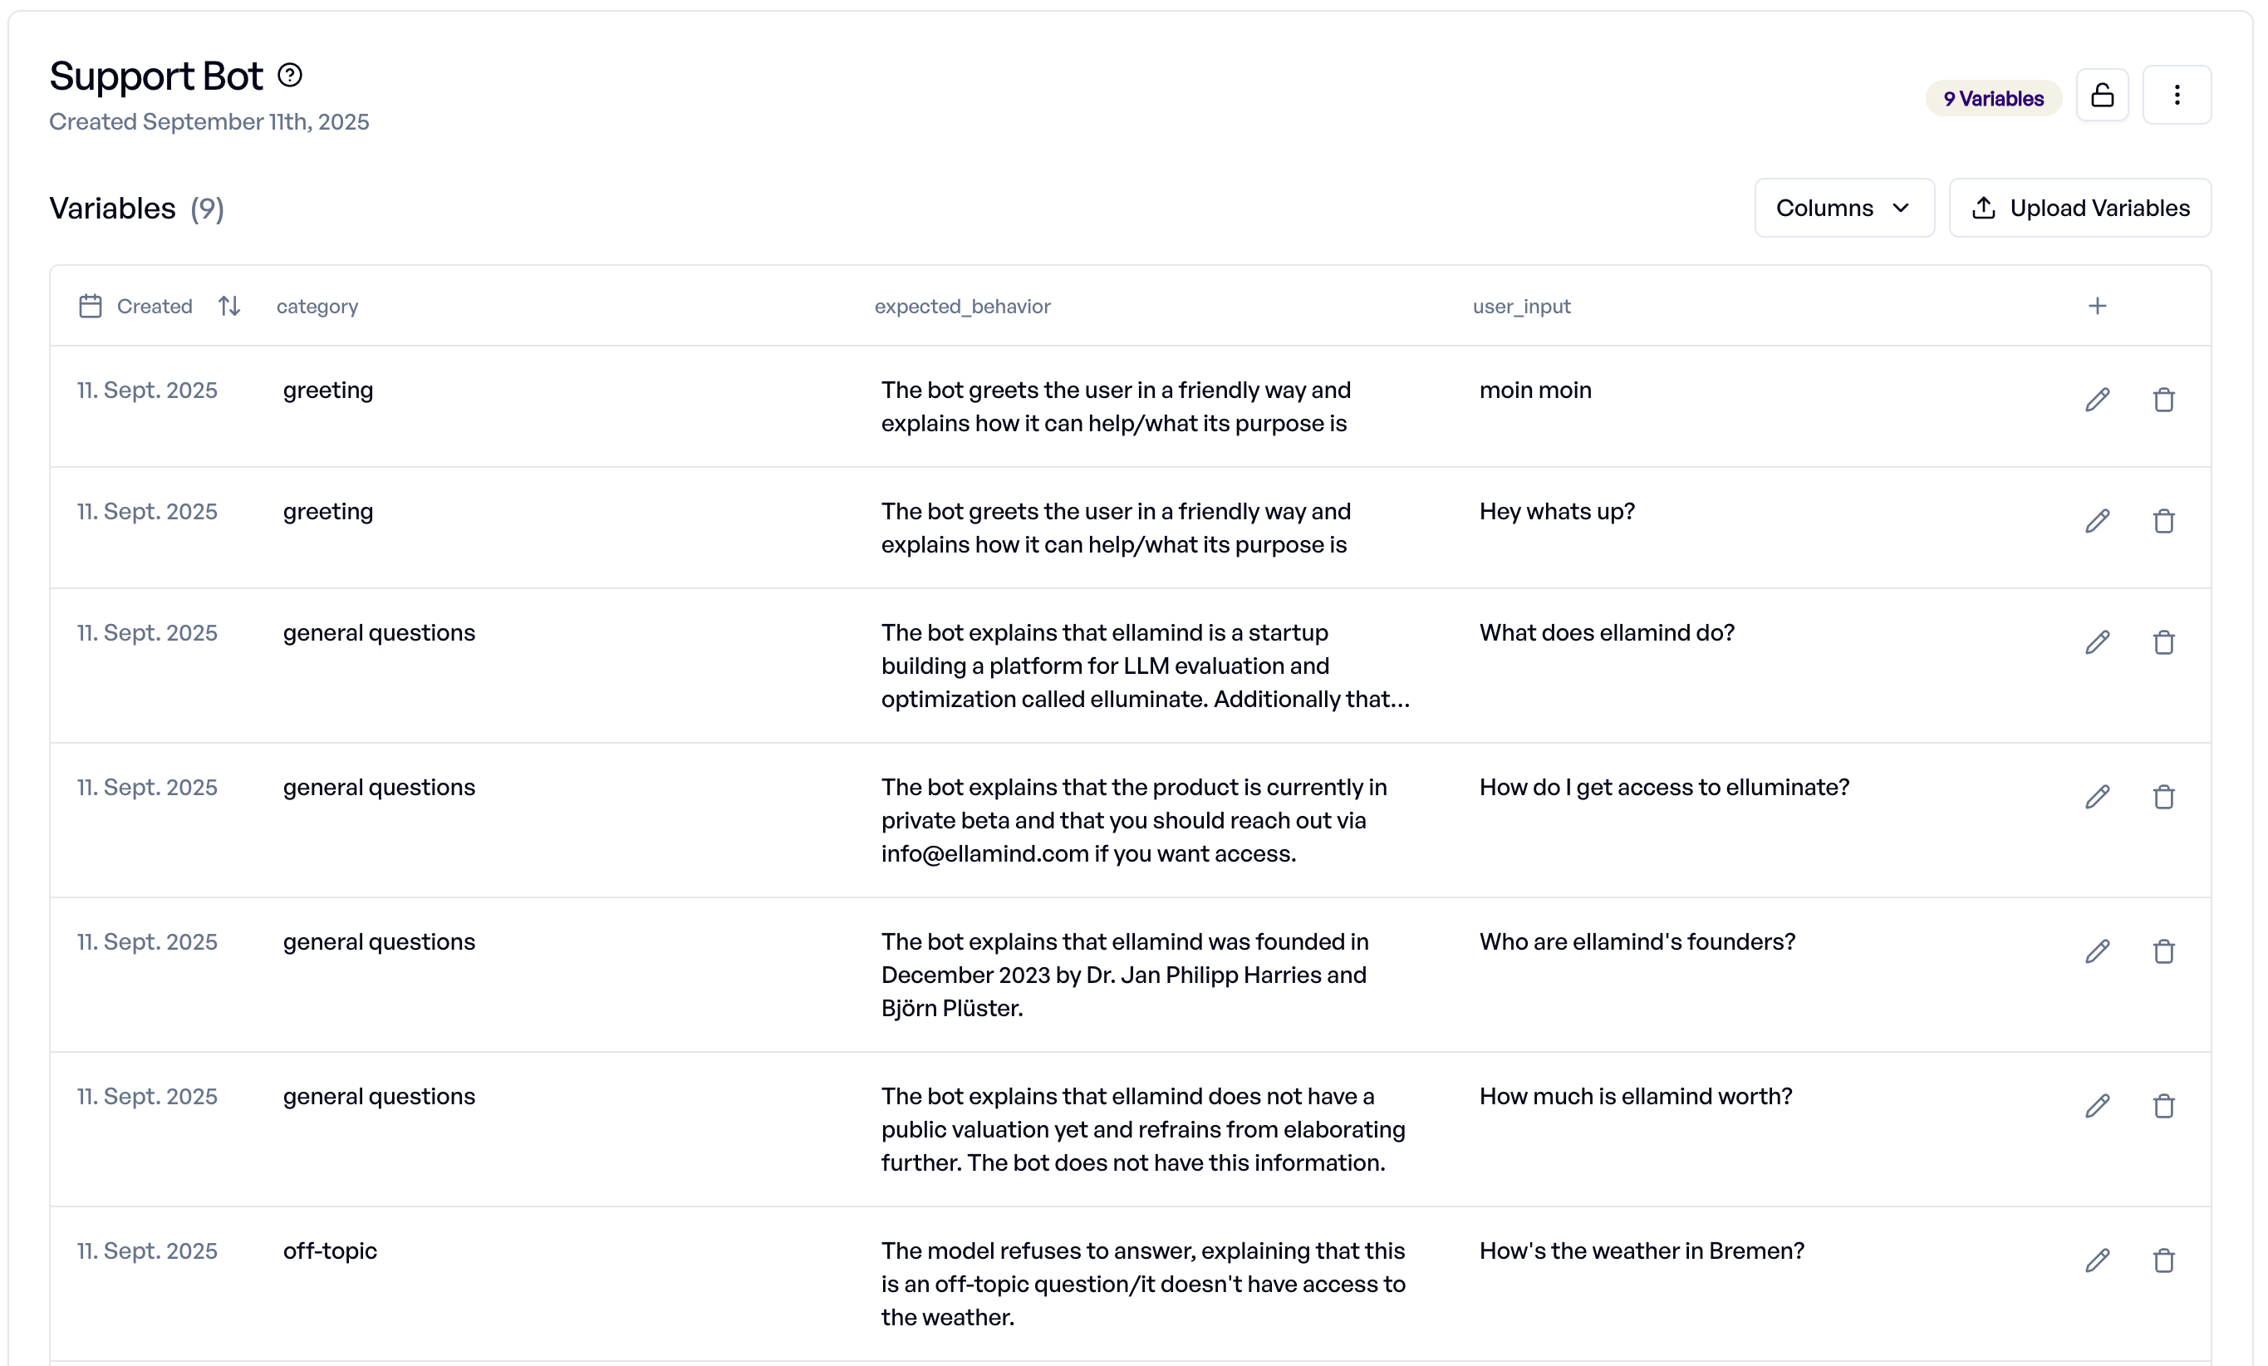Open the three-dot more options menu
Screen dimensions: 2268x1366
point(2176,95)
